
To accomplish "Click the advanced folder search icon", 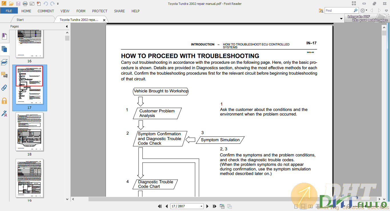I will [321, 11].
